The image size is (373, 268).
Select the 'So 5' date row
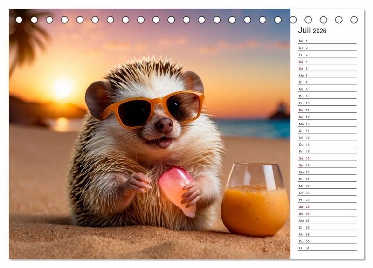327,69
